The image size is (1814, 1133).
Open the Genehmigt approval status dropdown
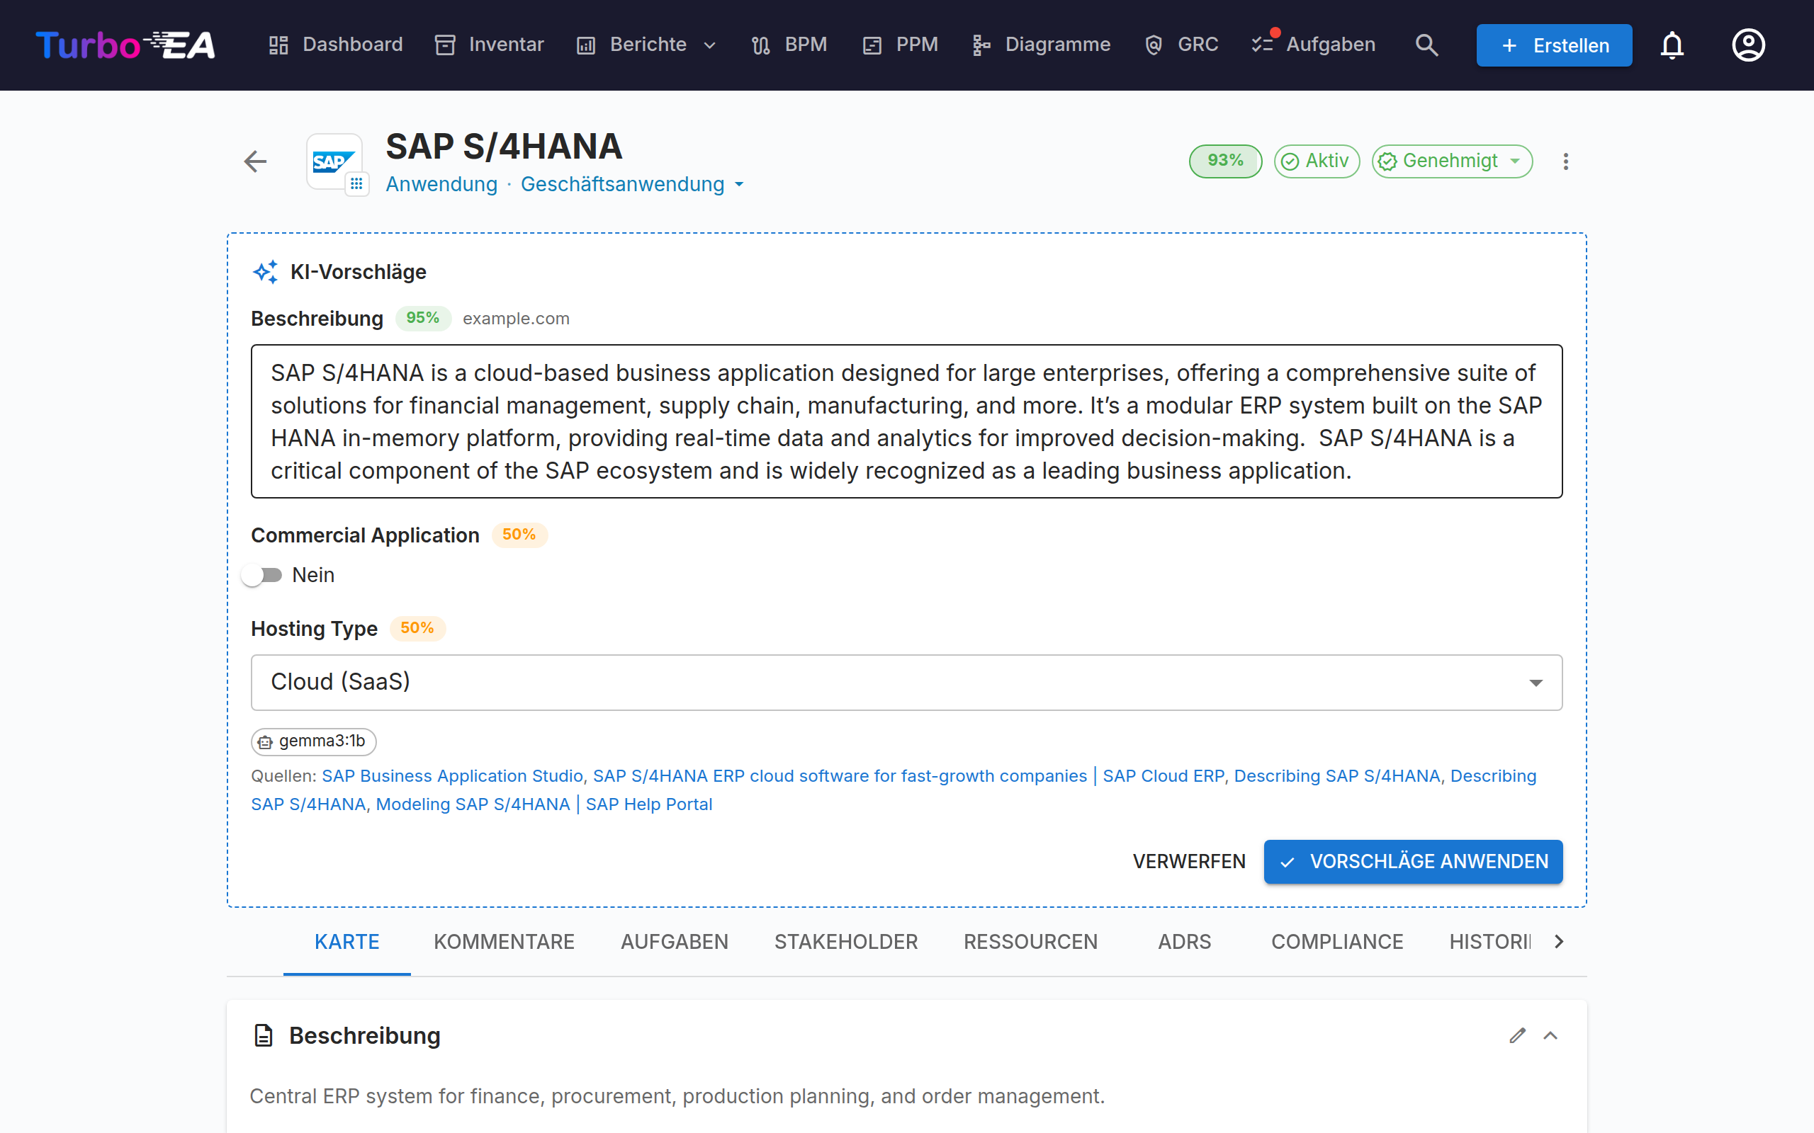coord(1451,161)
